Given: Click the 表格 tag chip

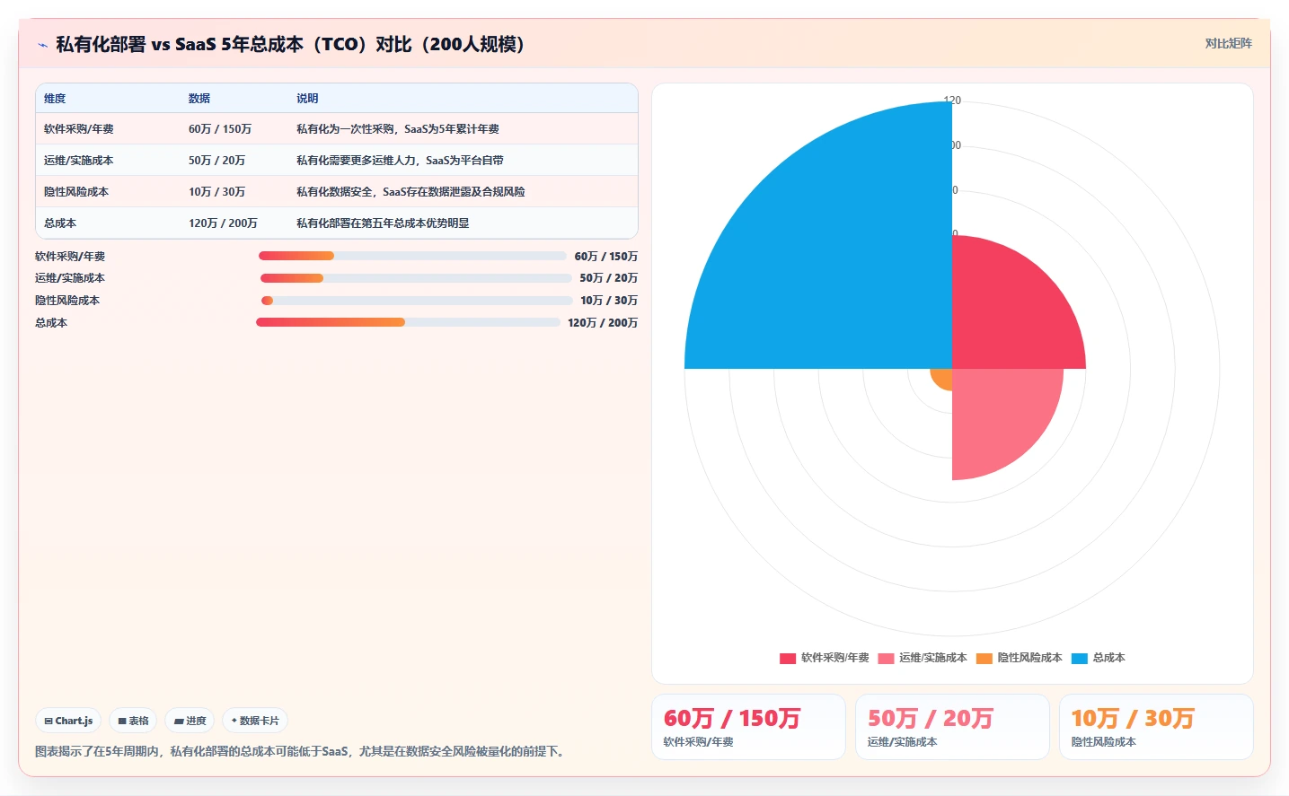Looking at the screenshot, I should point(133,721).
